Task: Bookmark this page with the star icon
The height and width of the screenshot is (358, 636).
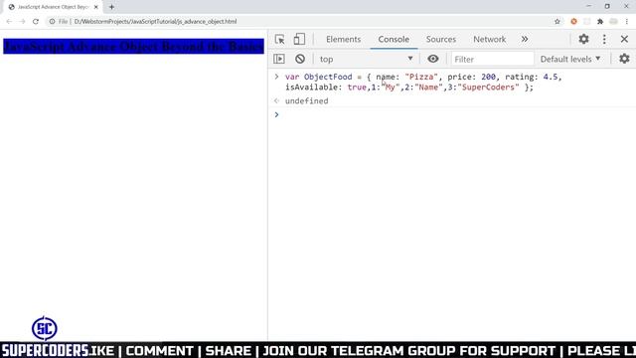Action: point(556,22)
